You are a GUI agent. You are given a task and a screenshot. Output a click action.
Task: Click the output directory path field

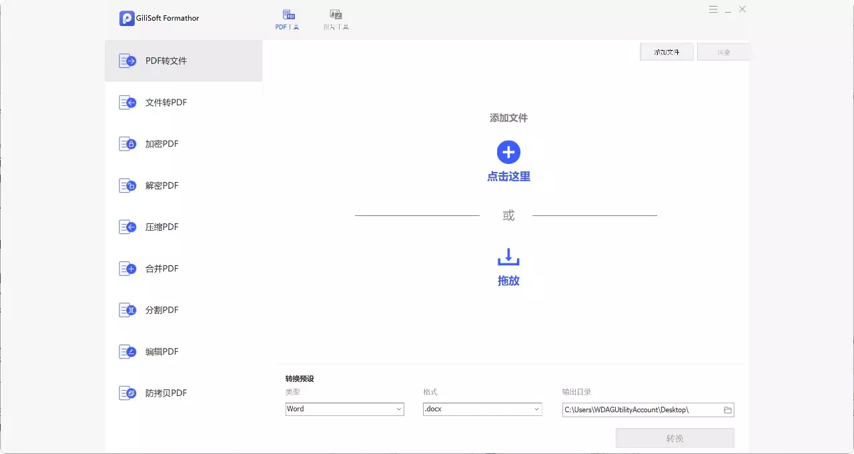tap(640, 409)
